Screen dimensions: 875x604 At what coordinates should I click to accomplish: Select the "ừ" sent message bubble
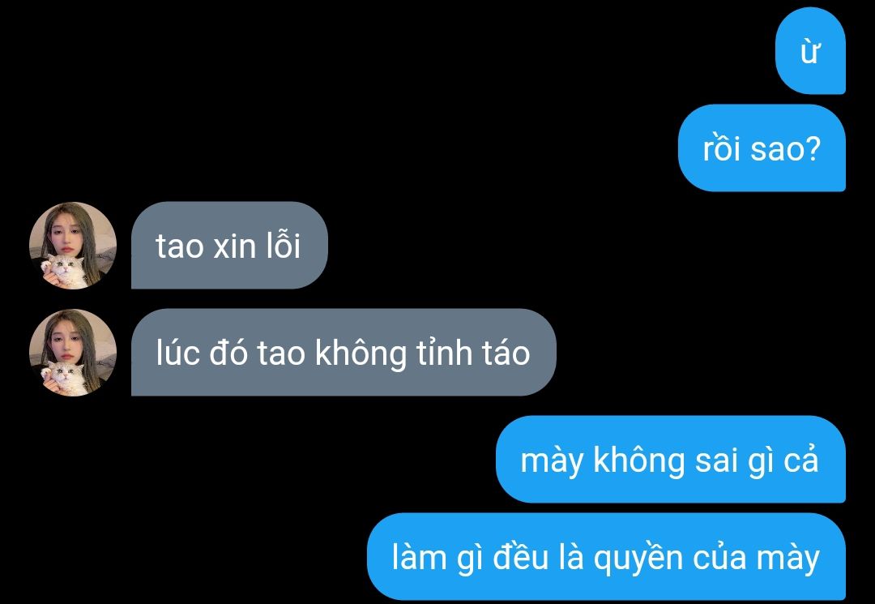tap(810, 51)
